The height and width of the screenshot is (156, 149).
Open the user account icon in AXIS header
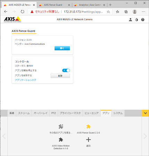tap(131, 20)
